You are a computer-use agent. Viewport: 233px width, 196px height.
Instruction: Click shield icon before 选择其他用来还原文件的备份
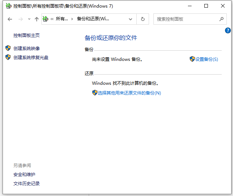tap(95, 93)
